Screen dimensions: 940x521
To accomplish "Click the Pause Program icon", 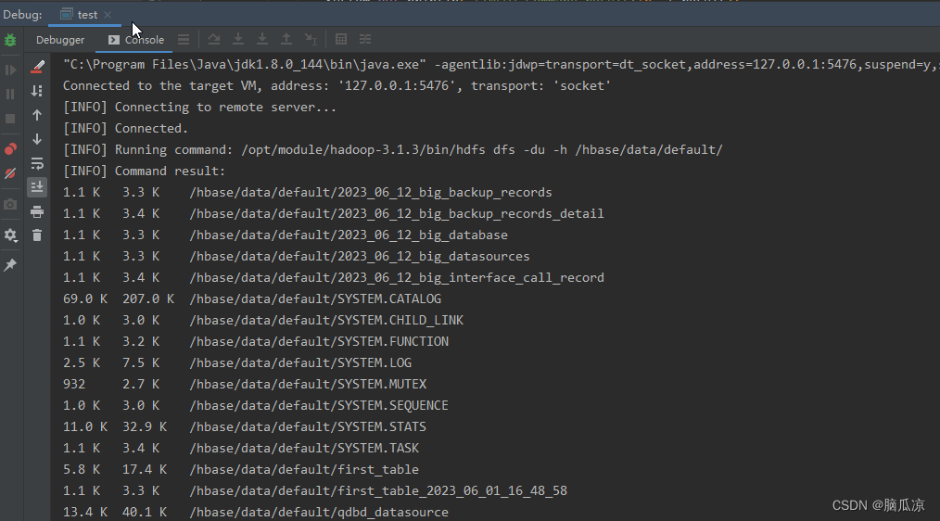I will [x=10, y=95].
